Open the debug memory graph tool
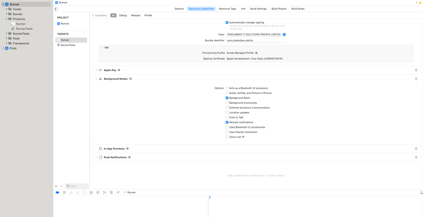 point(105,192)
